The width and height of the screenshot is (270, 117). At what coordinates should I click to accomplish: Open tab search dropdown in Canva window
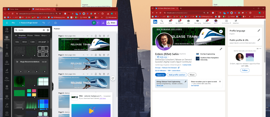(x=5, y=9)
